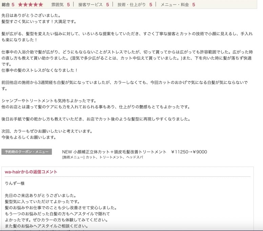
Task: Click the 今後もよろしくお願いします closing line
Action: tap(29, 137)
